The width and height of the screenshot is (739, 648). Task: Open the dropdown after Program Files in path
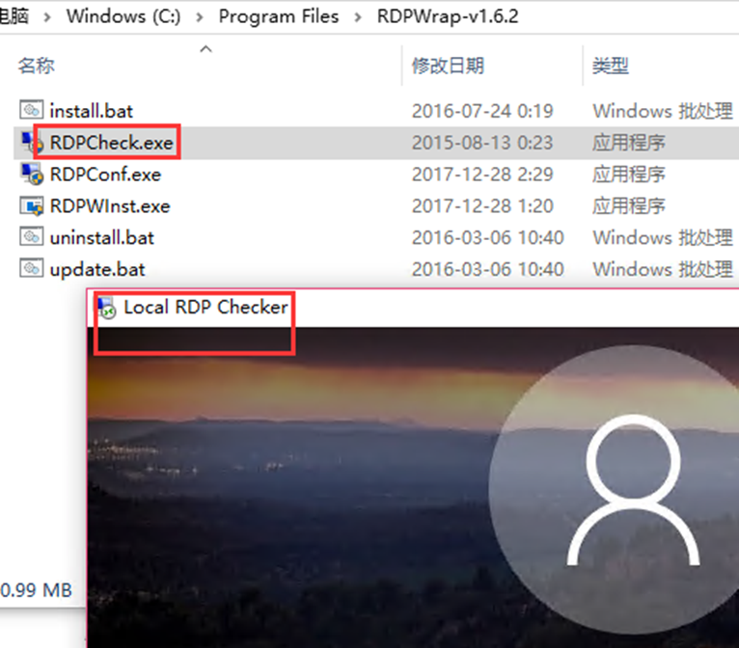(358, 17)
